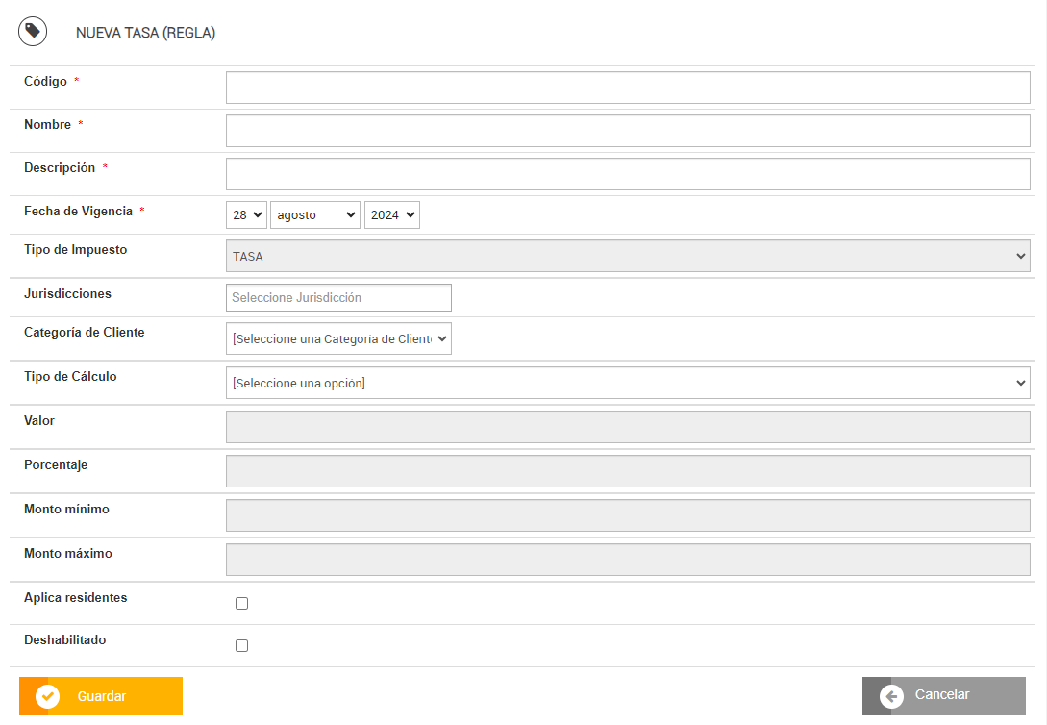1047x725 pixels.
Task: Enable the Aplica residentes checkbox
Action: [241, 604]
